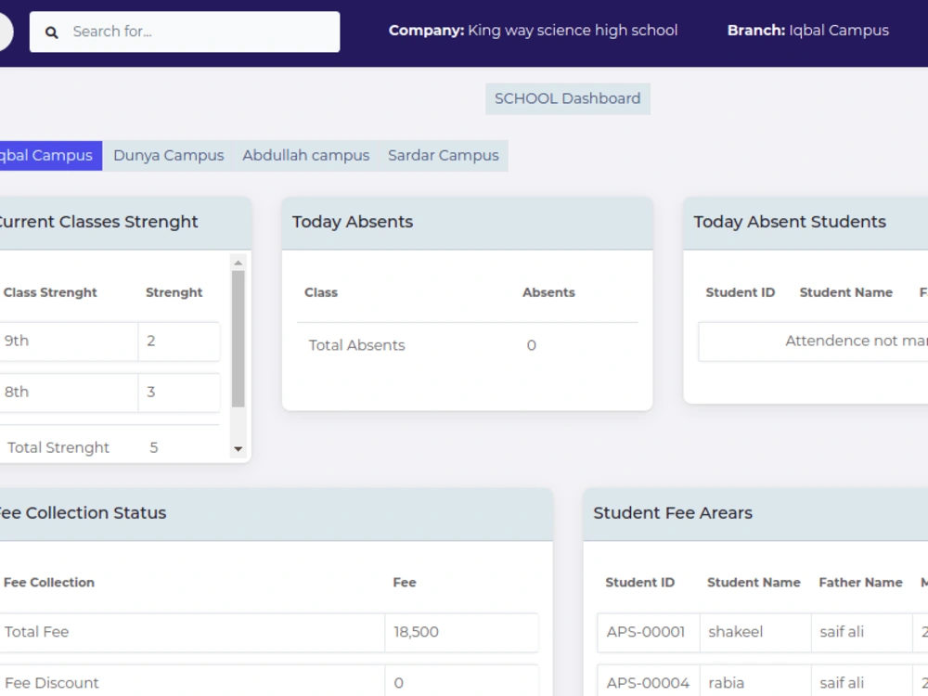Click 'Student Name' header in Today Absent Students
Image resolution: width=928 pixels, height=696 pixels.
click(845, 292)
